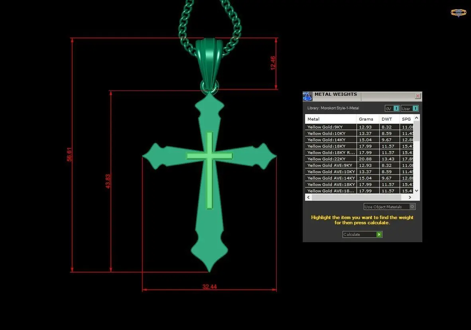Click the green arrow on the Calculate button
The height and width of the screenshot is (330, 471).
[x=379, y=234]
